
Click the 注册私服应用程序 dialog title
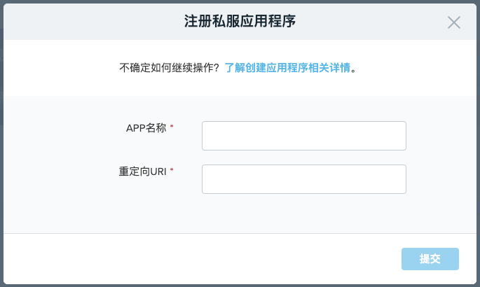click(240, 22)
